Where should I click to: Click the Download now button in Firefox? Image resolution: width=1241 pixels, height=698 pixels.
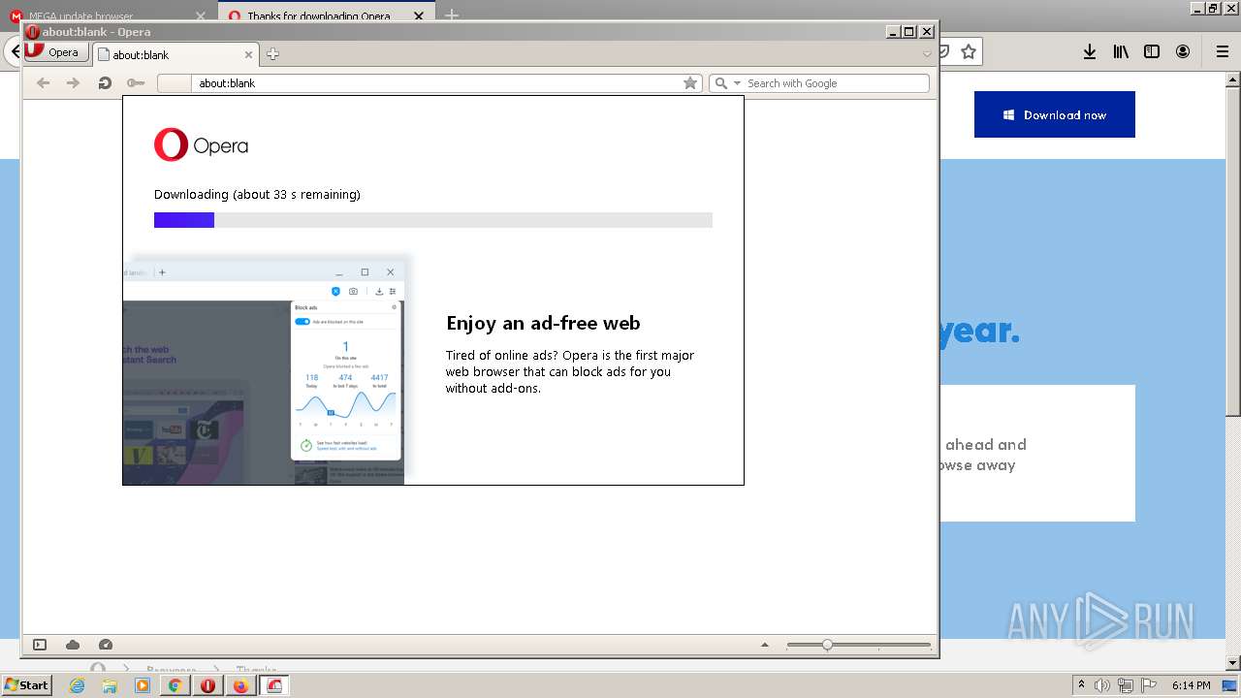(x=1055, y=114)
